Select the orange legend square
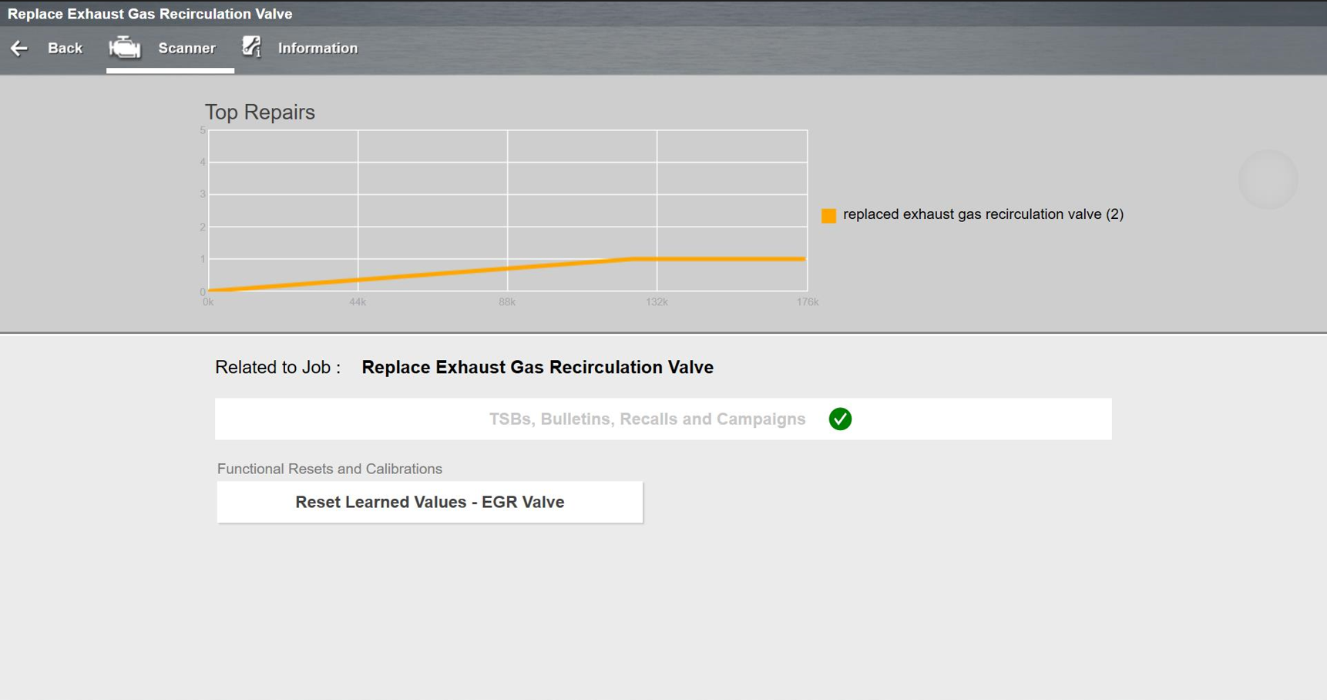This screenshot has width=1327, height=700. (x=828, y=216)
